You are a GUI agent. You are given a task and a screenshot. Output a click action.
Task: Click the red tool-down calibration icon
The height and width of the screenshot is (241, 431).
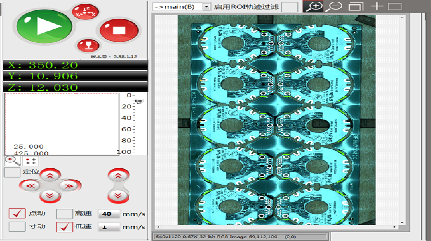88,45
